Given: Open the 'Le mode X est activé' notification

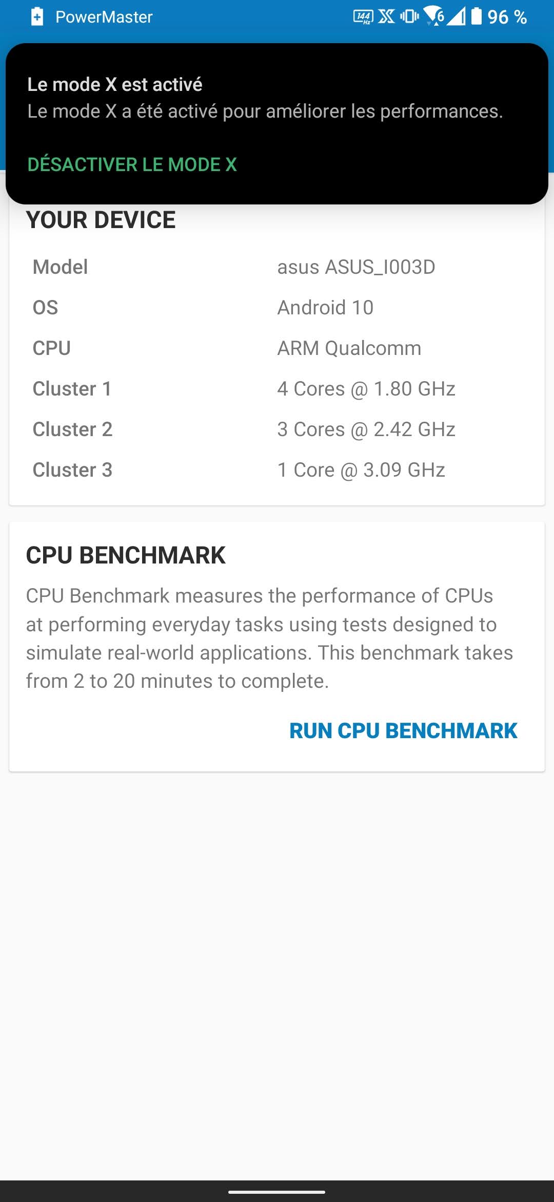Looking at the screenshot, I should click(x=265, y=98).
